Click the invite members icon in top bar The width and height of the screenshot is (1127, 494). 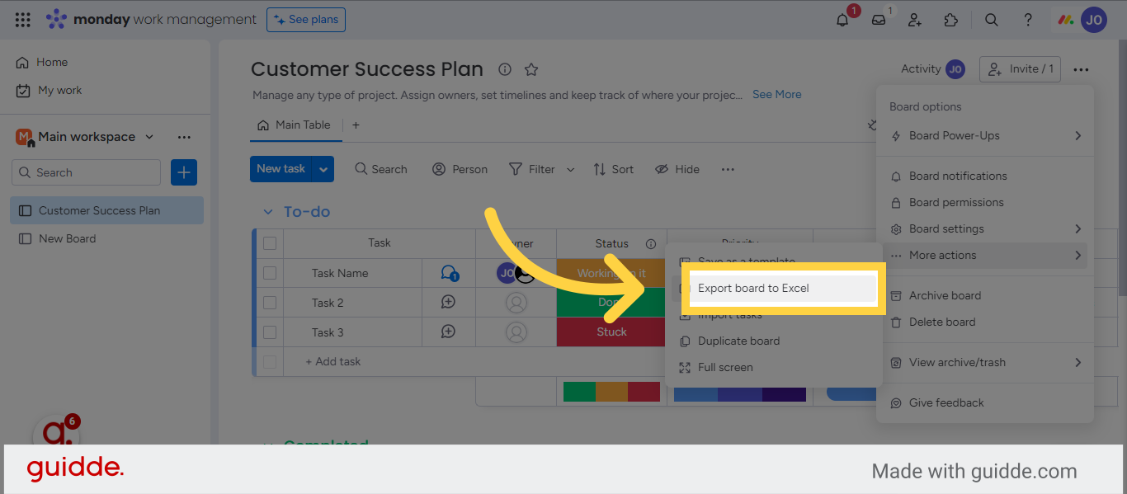click(915, 20)
